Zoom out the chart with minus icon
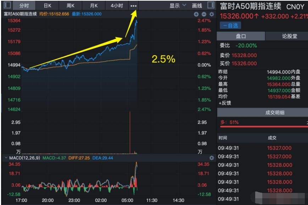The width and height of the screenshot is (308, 205). [x=204, y=14]
